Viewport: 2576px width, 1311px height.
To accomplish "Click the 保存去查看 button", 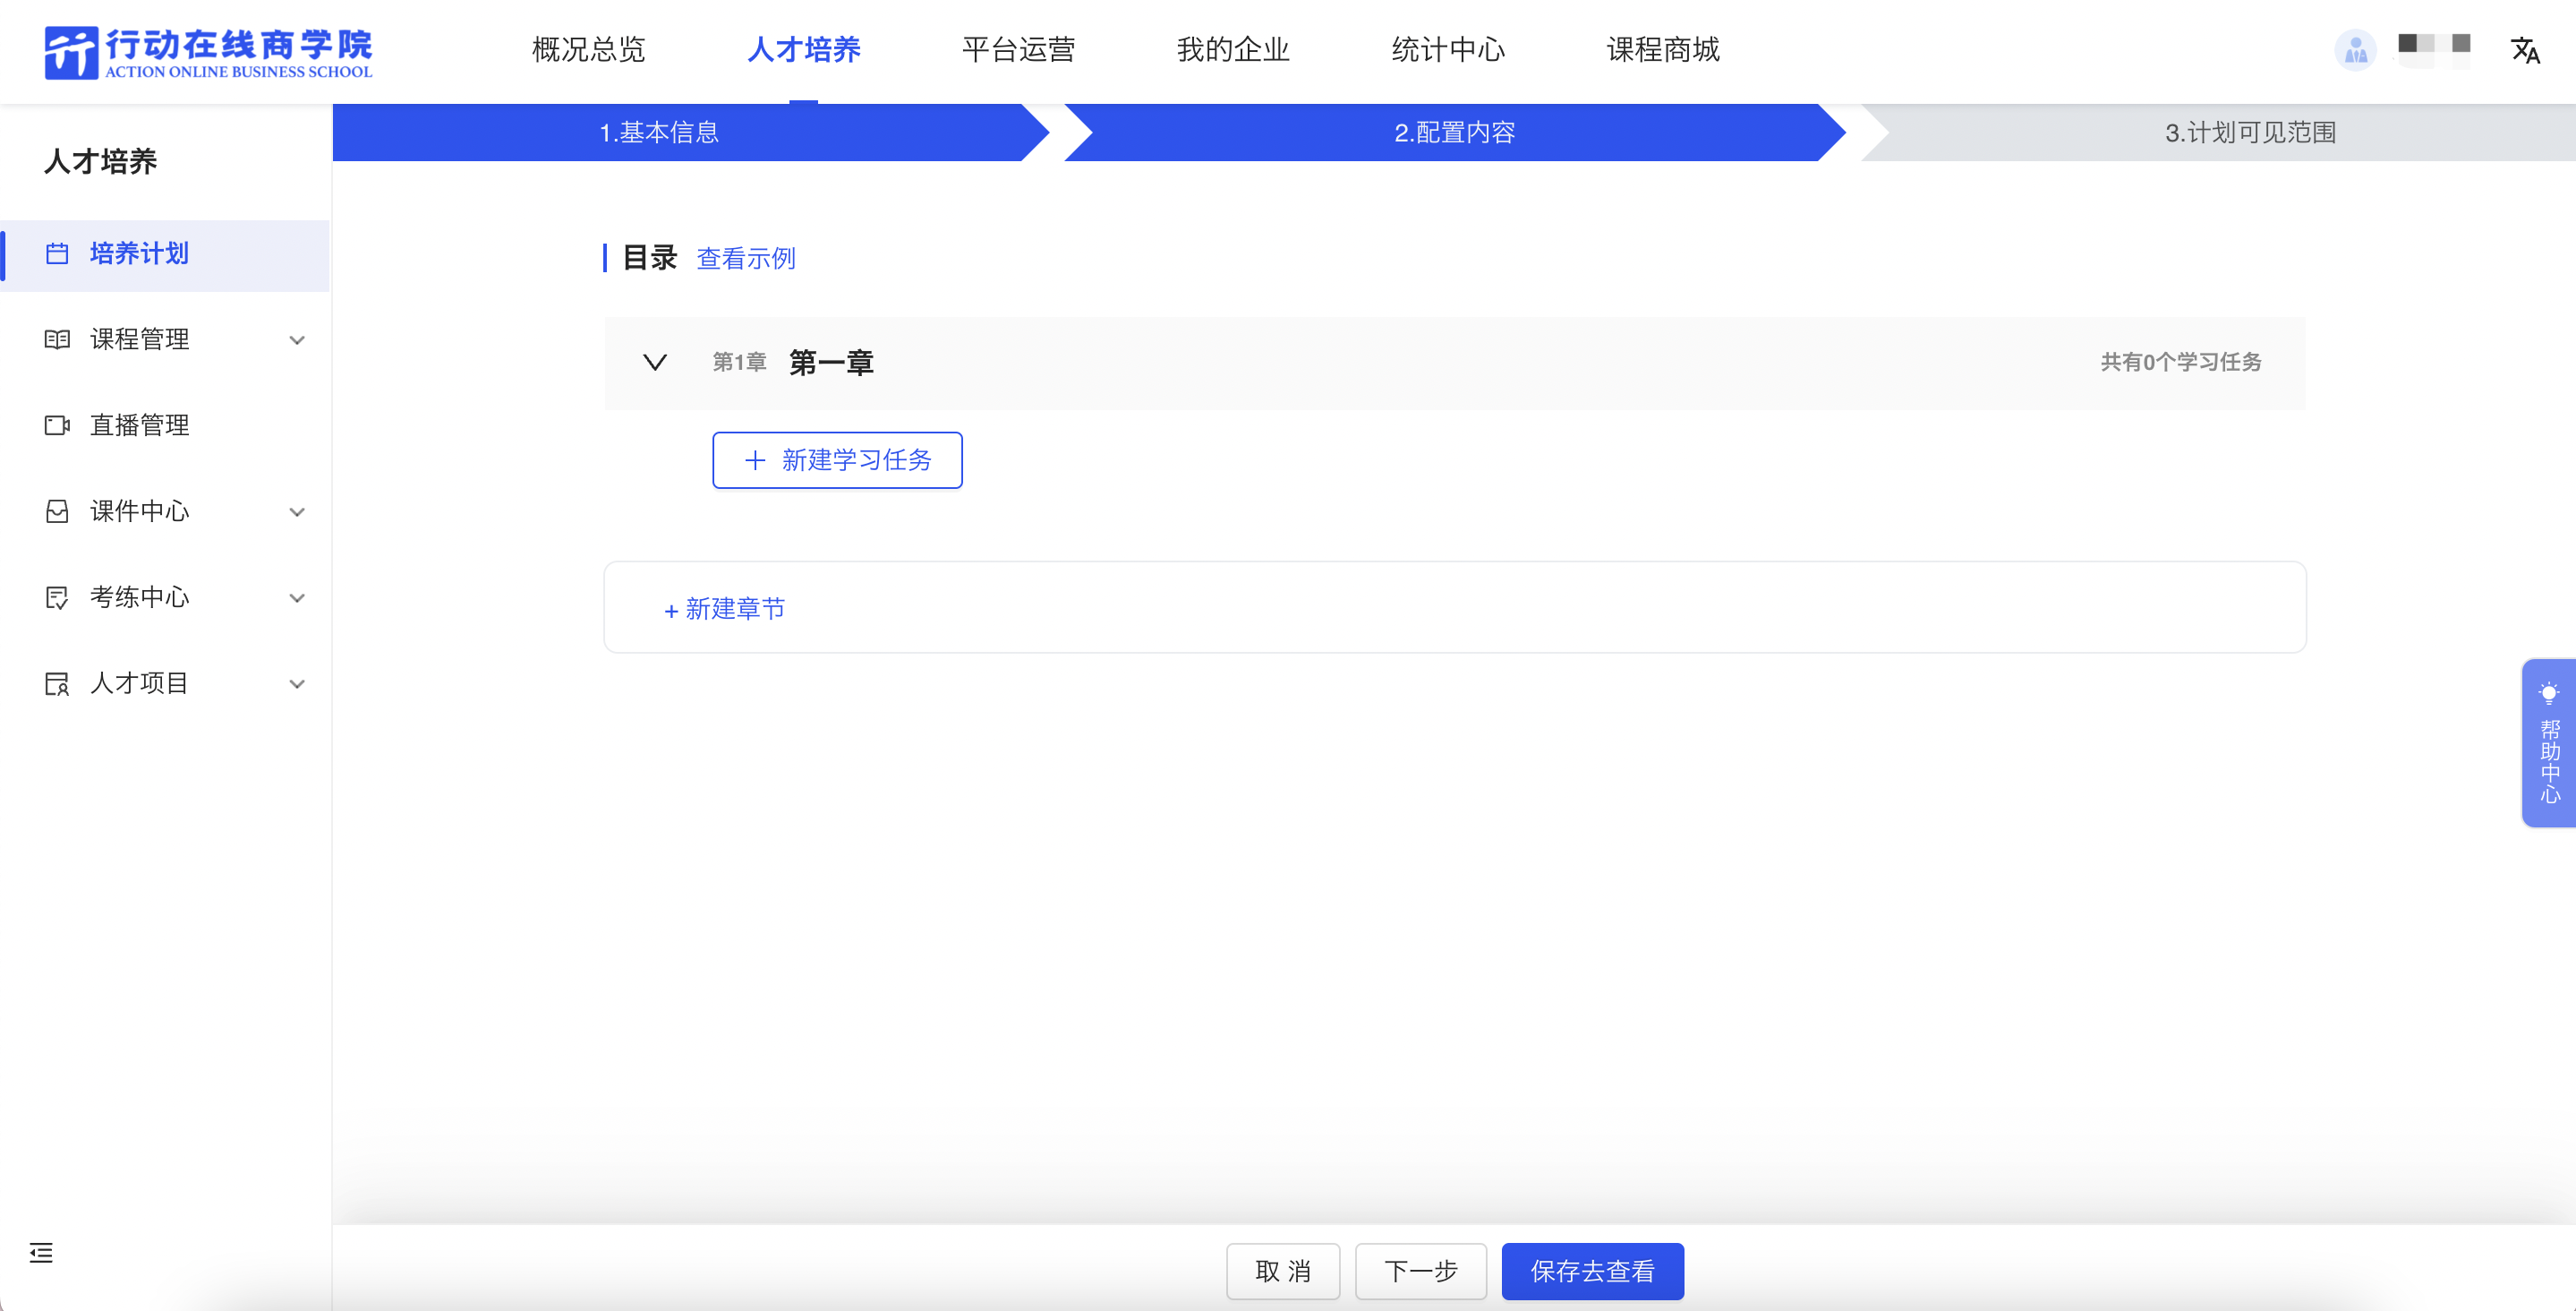I will 1592,1271.
